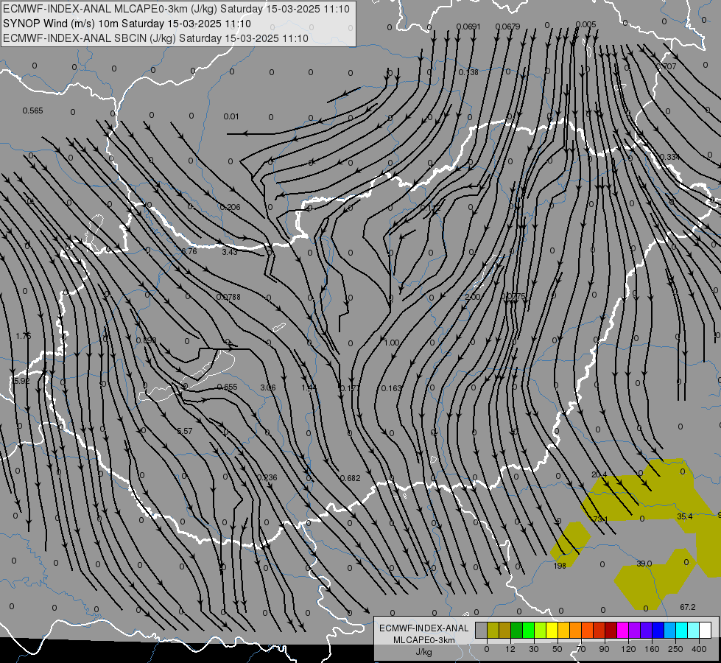Click legend tick label 400

[x=698, y=649]
